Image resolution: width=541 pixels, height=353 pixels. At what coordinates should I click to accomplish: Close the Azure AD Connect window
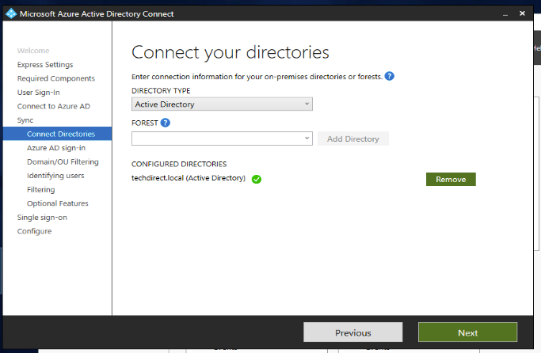point(522,13)
